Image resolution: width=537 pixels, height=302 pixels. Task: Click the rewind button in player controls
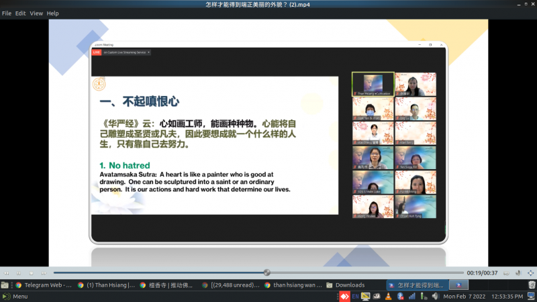tap(6, 272)
